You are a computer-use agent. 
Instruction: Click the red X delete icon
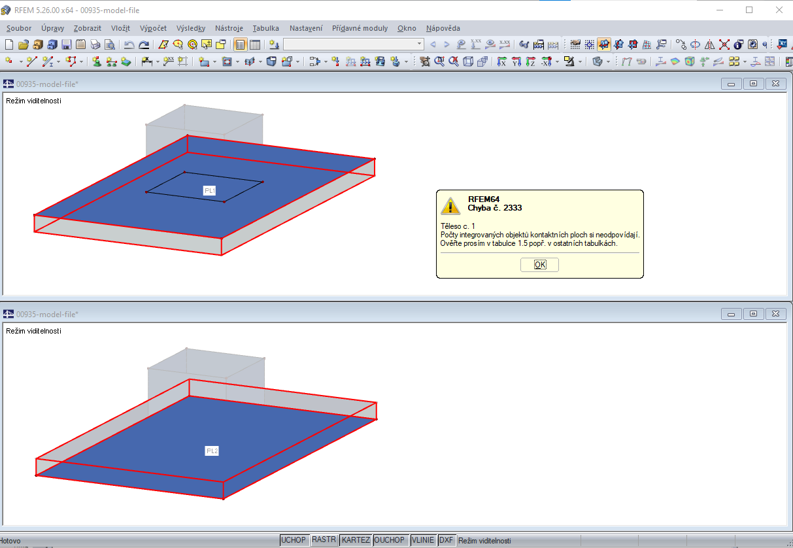coord(724,44)
